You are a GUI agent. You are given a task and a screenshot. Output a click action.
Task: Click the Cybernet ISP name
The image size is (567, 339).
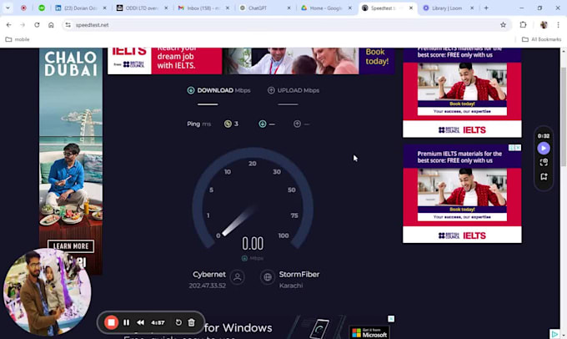point(209,275)
